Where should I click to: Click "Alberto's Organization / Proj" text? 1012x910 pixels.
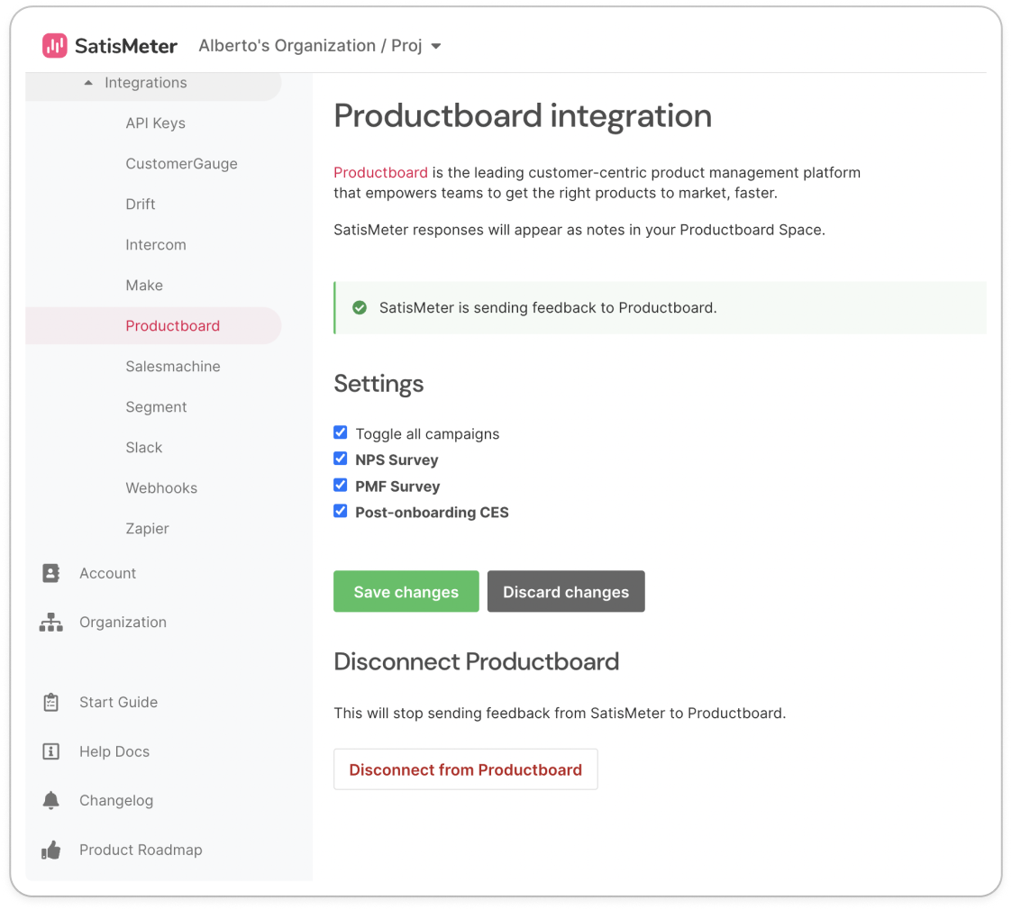click(x=310, y=46)
